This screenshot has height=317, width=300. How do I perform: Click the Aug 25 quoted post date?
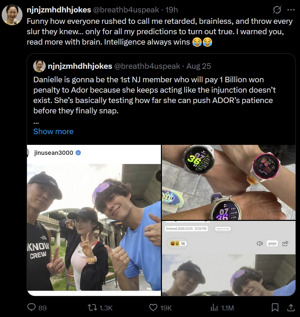(199, 66)
